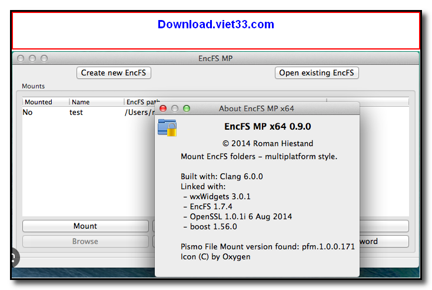Image resolution: width=432 pixels, height=290 pixels.
Task: Close the About EncFS MP x64 dialog
Action: point(163,108)
